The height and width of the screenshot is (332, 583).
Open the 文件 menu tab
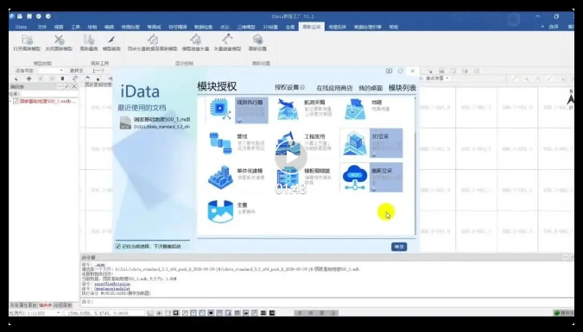tap(41, 27)
